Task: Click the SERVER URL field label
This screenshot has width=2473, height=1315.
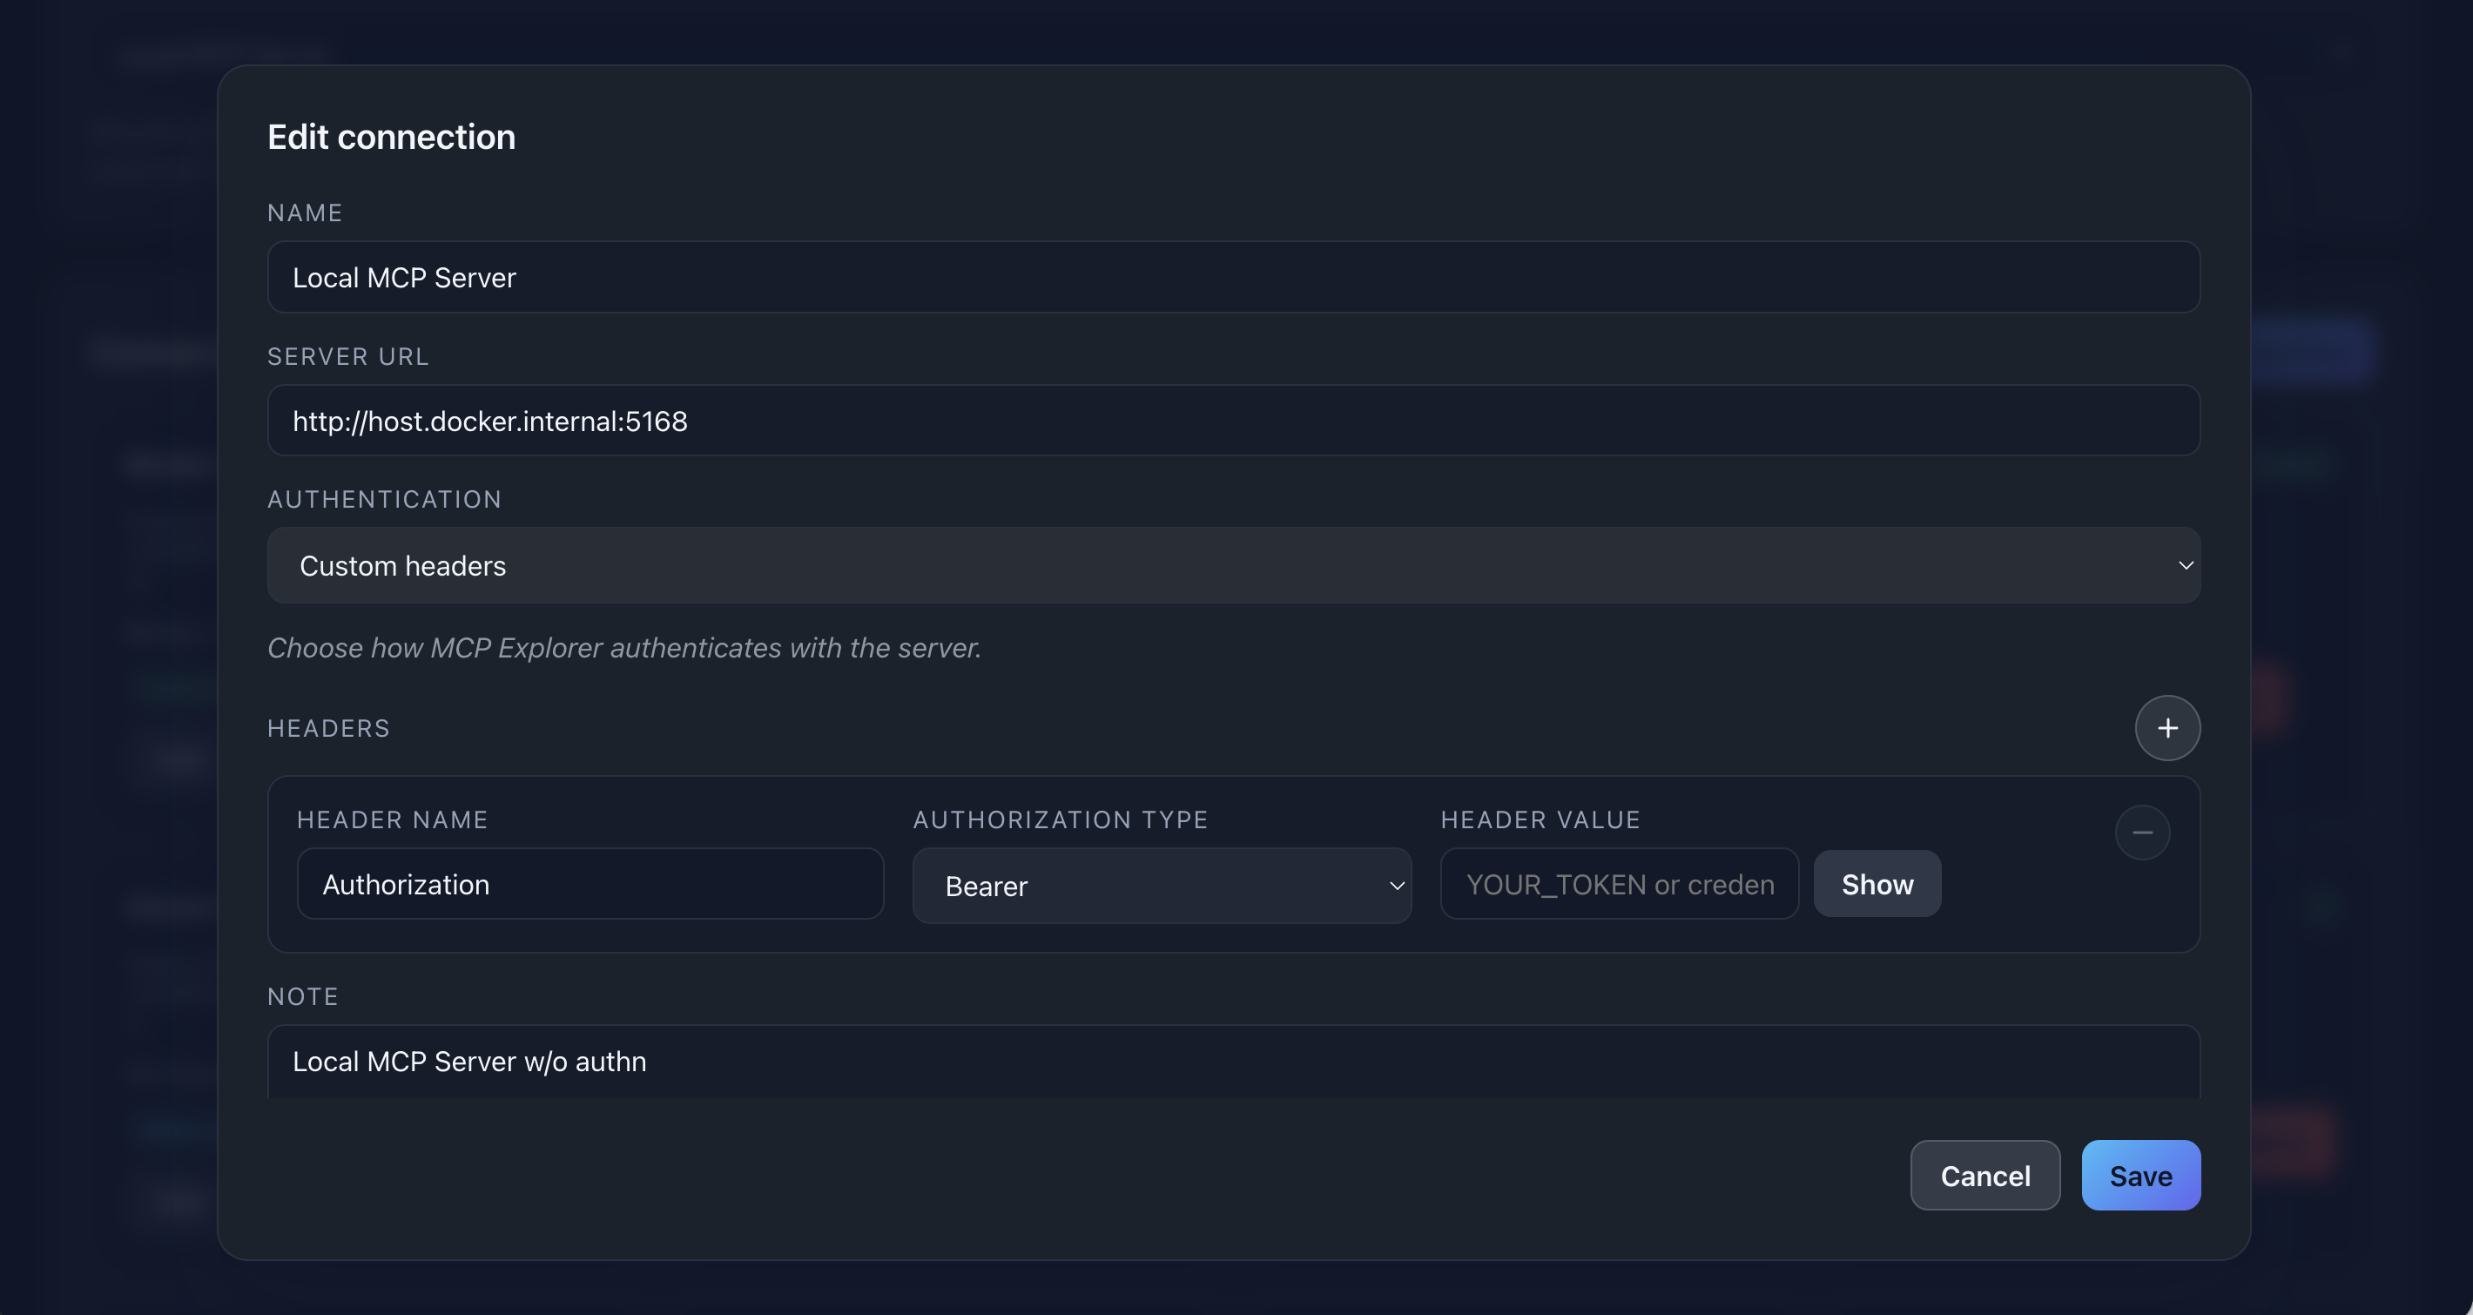Action: pyautogui.click(x=347, y=357)
